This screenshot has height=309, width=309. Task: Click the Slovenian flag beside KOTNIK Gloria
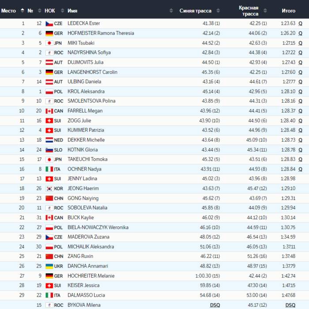coord(49,150)
